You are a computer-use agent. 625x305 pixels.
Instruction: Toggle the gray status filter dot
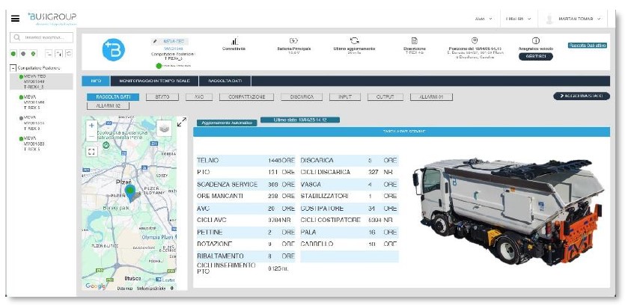25,53
